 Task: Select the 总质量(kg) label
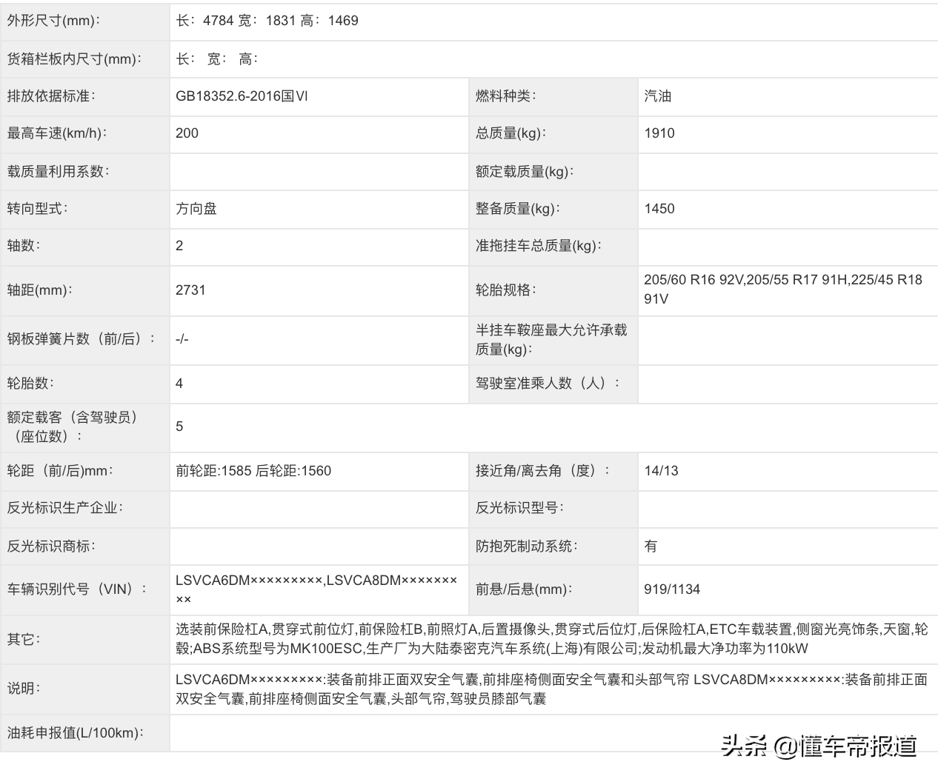pos(511,133)
